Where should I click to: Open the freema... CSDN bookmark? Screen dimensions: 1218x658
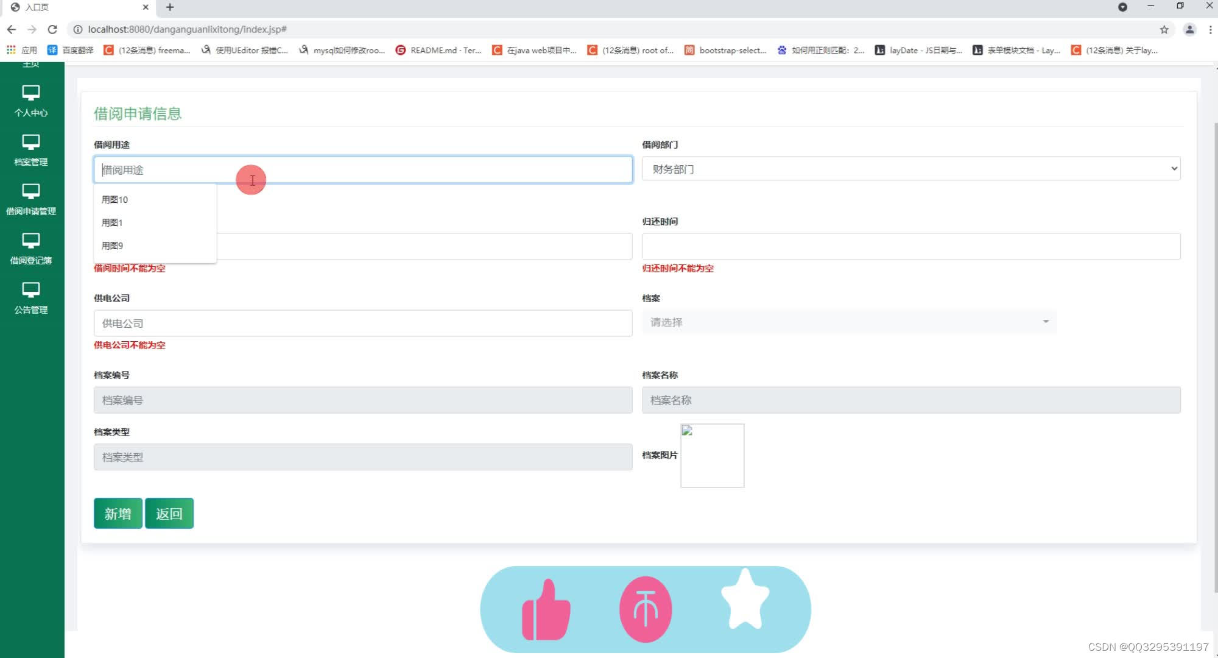(147, 50)
